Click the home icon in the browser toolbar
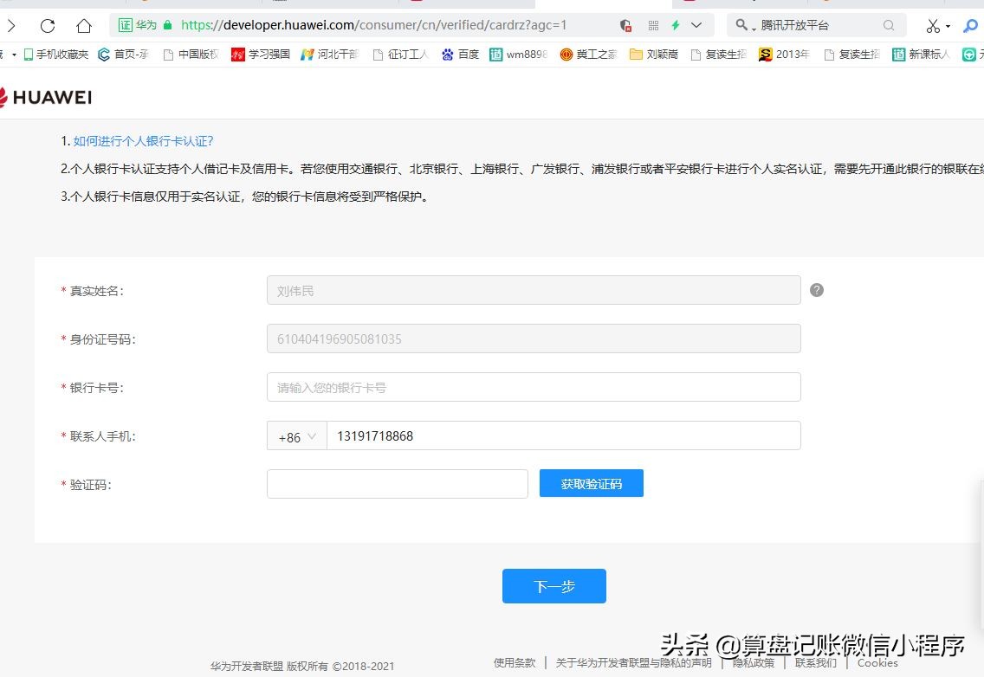The image size is (984, 677). 82,25
